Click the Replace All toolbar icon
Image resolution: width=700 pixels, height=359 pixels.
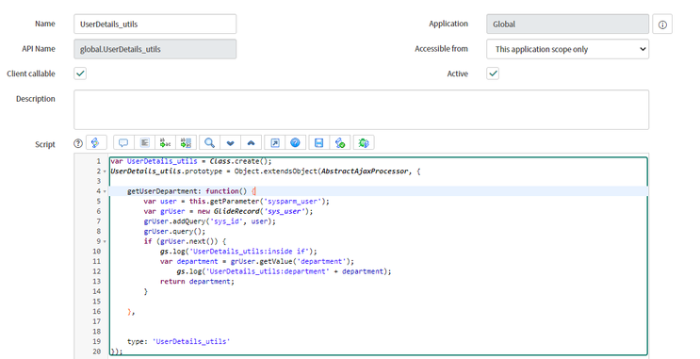tap(186, 143)
